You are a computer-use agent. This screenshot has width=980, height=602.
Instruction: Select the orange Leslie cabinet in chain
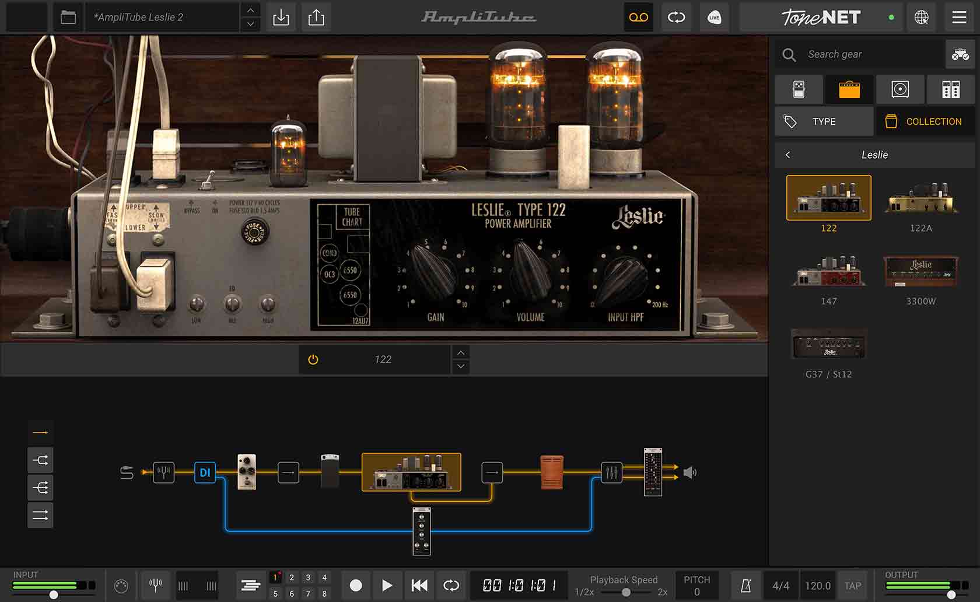click(552, 472)
